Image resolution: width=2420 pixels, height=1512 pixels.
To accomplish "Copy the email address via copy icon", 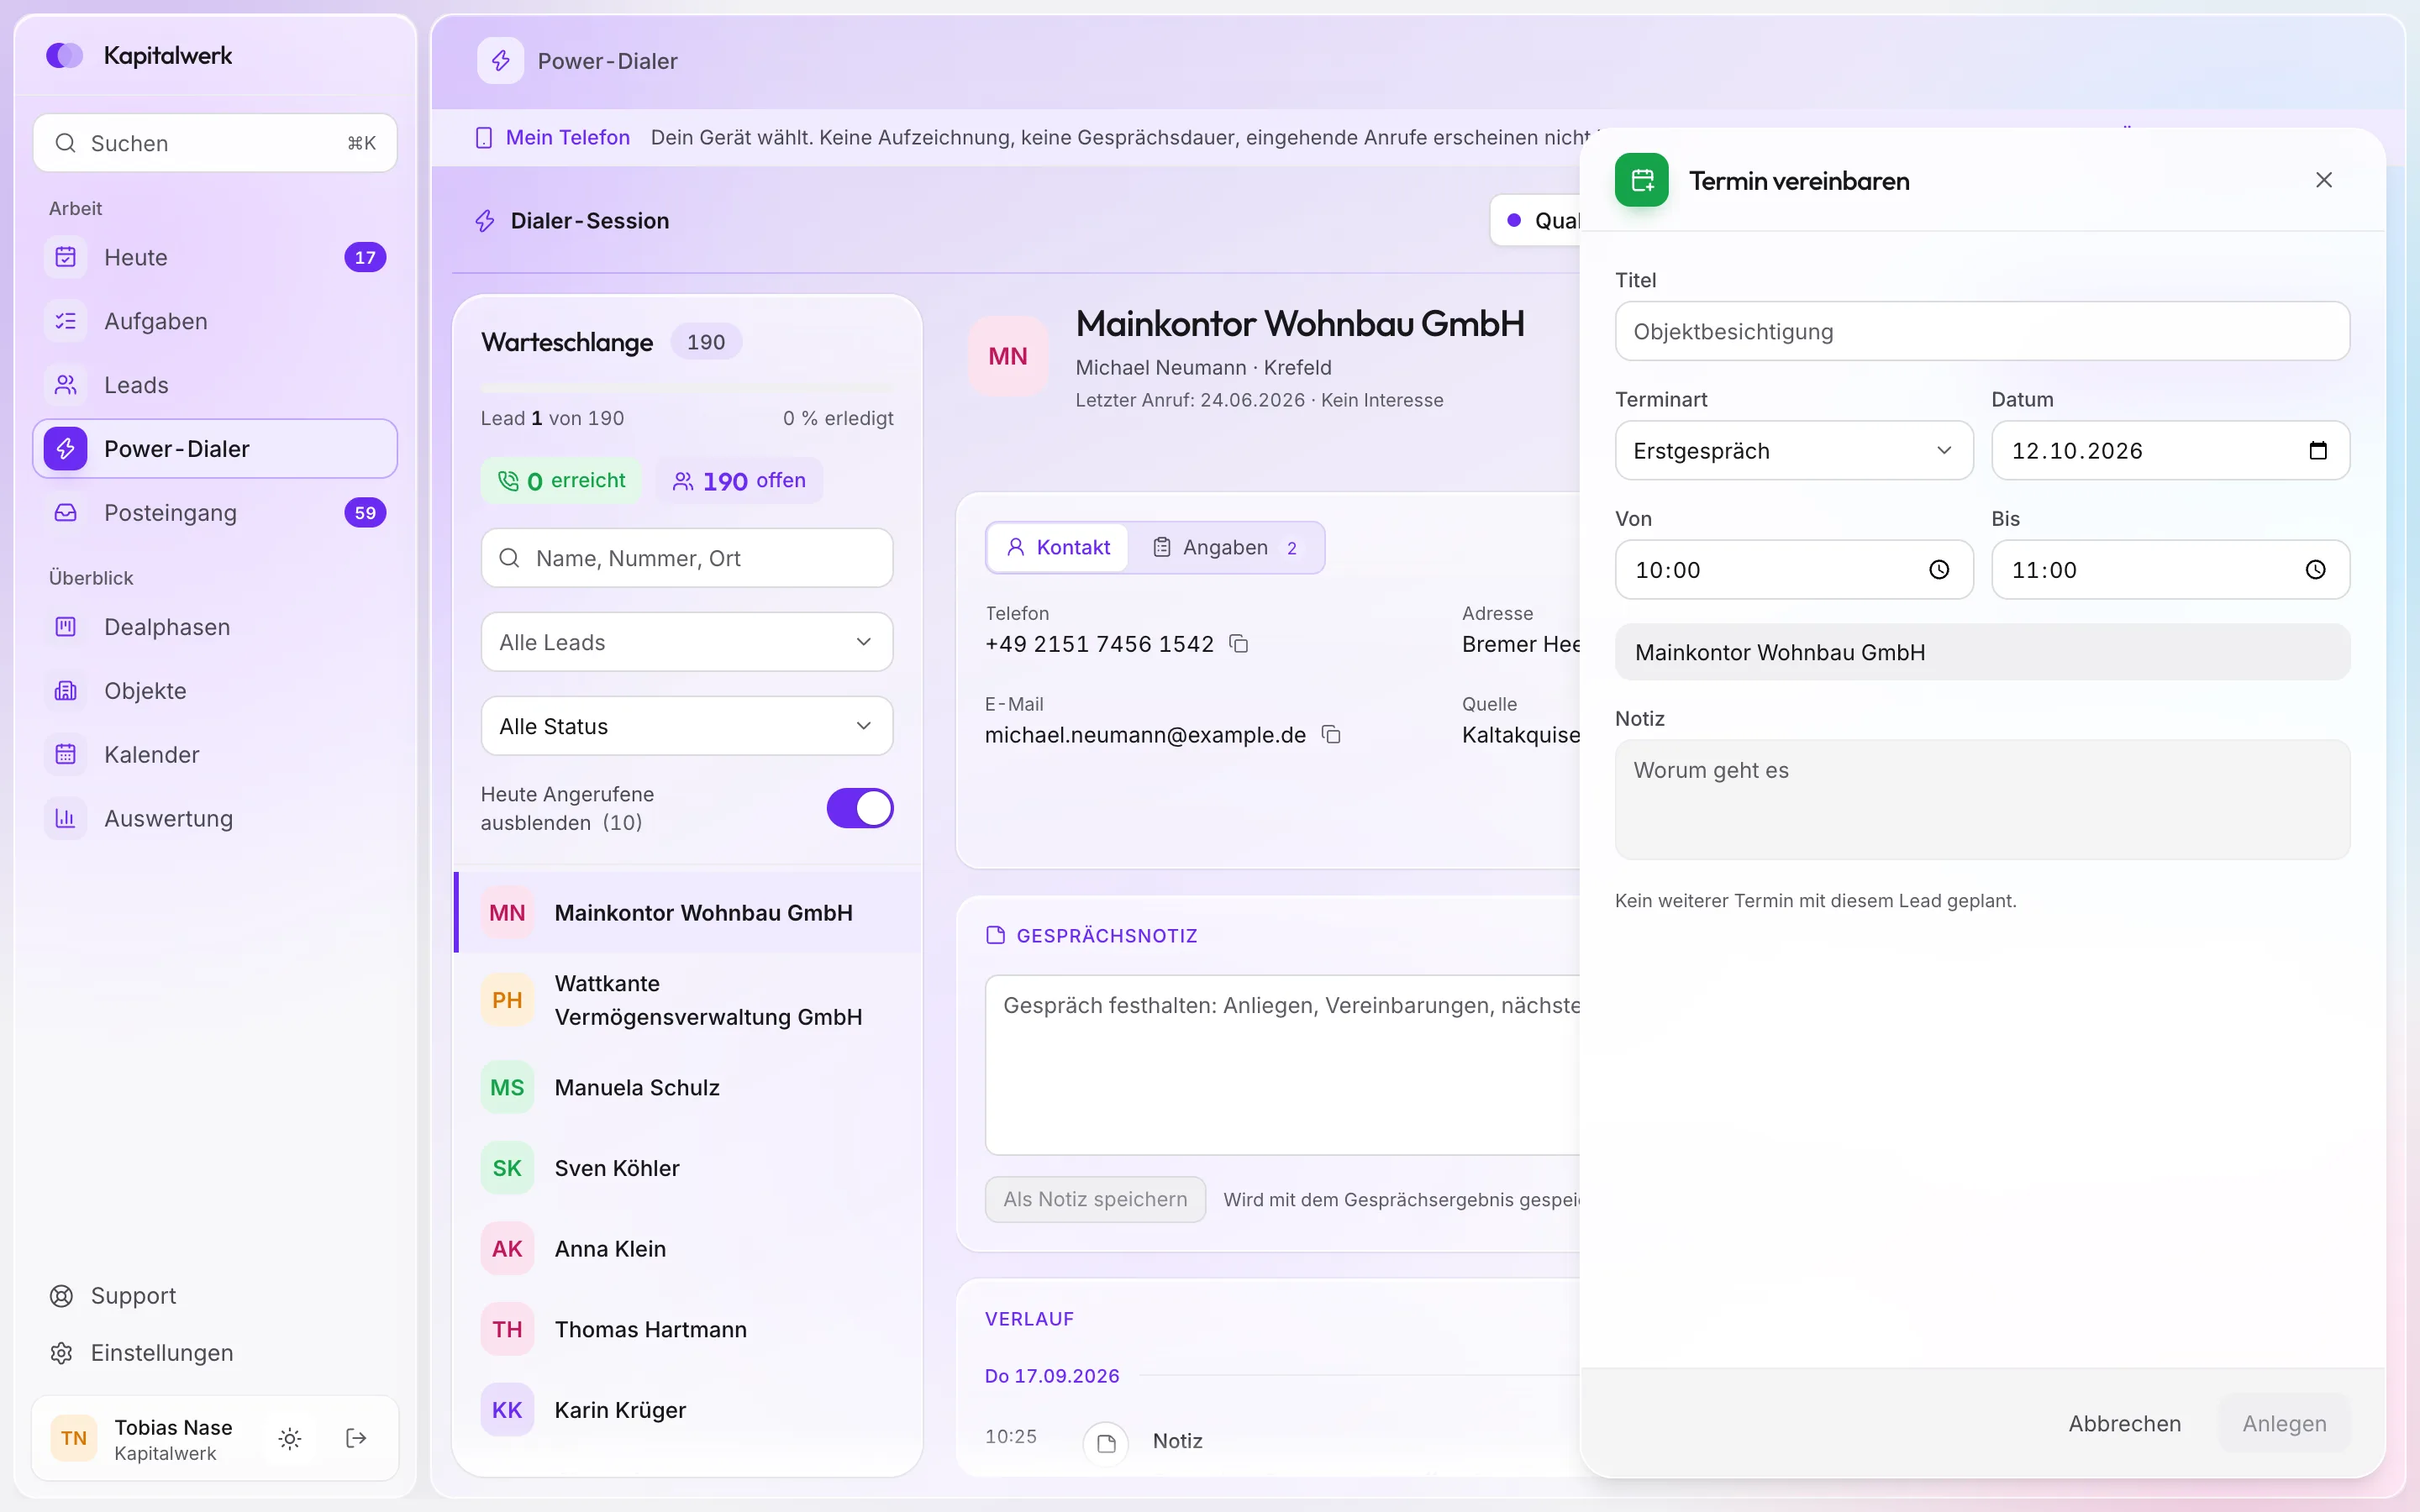I will tap(1330, 735).
